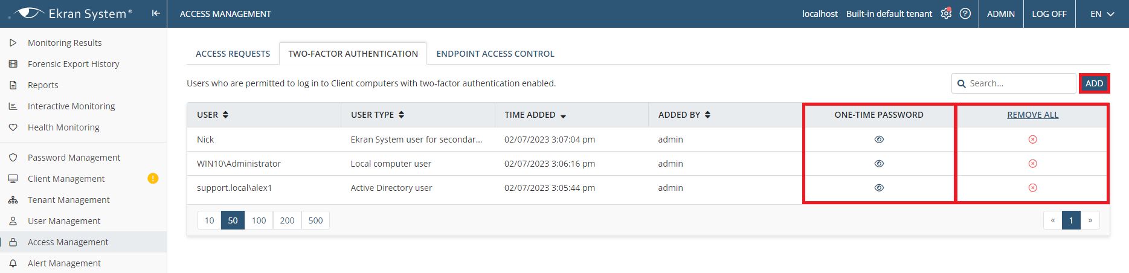The height and width of the screenshot is (273, 1129).
Task: Open Client Management warning indicator
Action: click(x=153, y=178)
